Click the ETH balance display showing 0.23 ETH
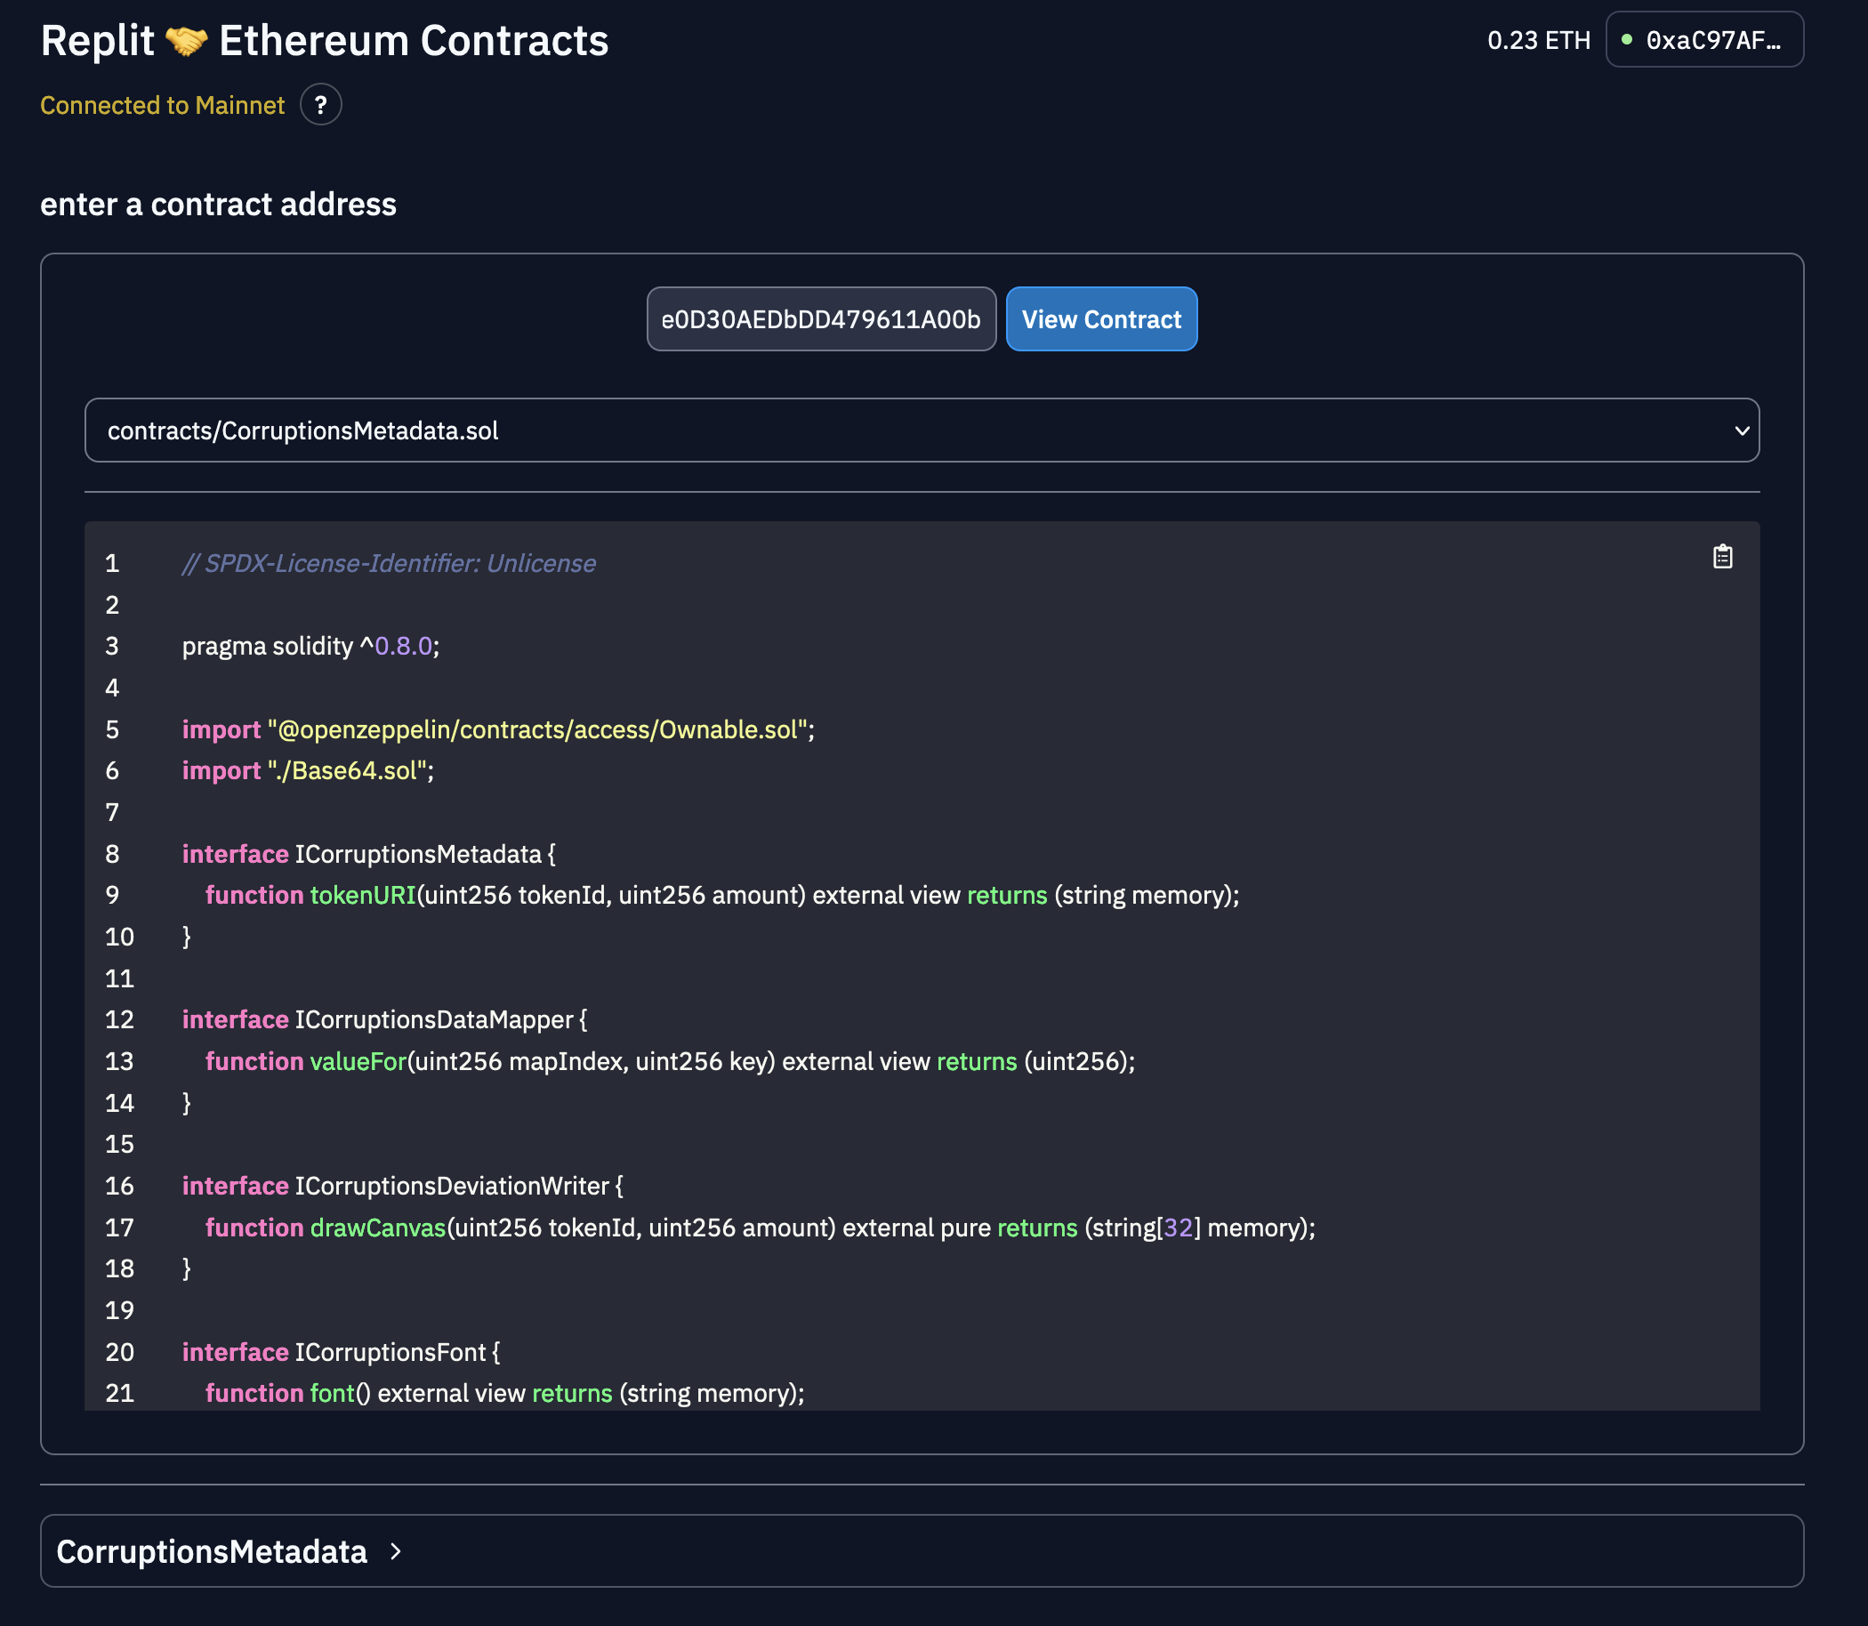 tap(1538, 39)
